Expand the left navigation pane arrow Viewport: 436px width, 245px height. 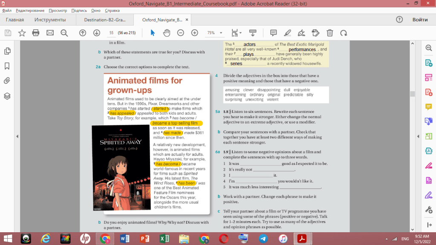tap(17, 136)
